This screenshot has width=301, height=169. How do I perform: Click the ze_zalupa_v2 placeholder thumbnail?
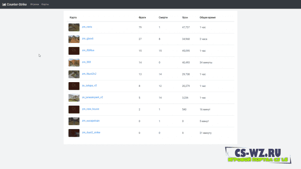click(x=74, y=86)
